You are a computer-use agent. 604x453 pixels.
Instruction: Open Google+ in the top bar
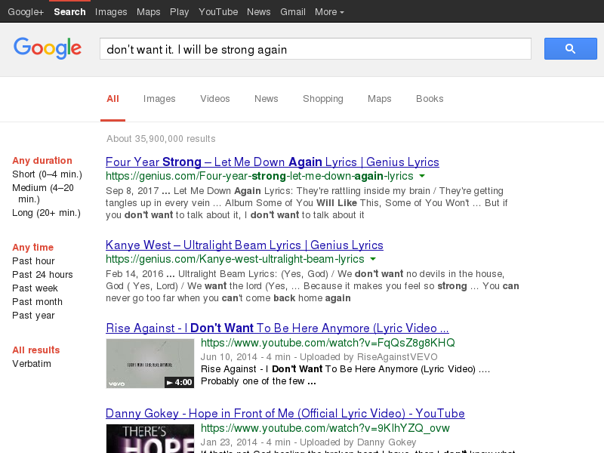click(26, 12)
